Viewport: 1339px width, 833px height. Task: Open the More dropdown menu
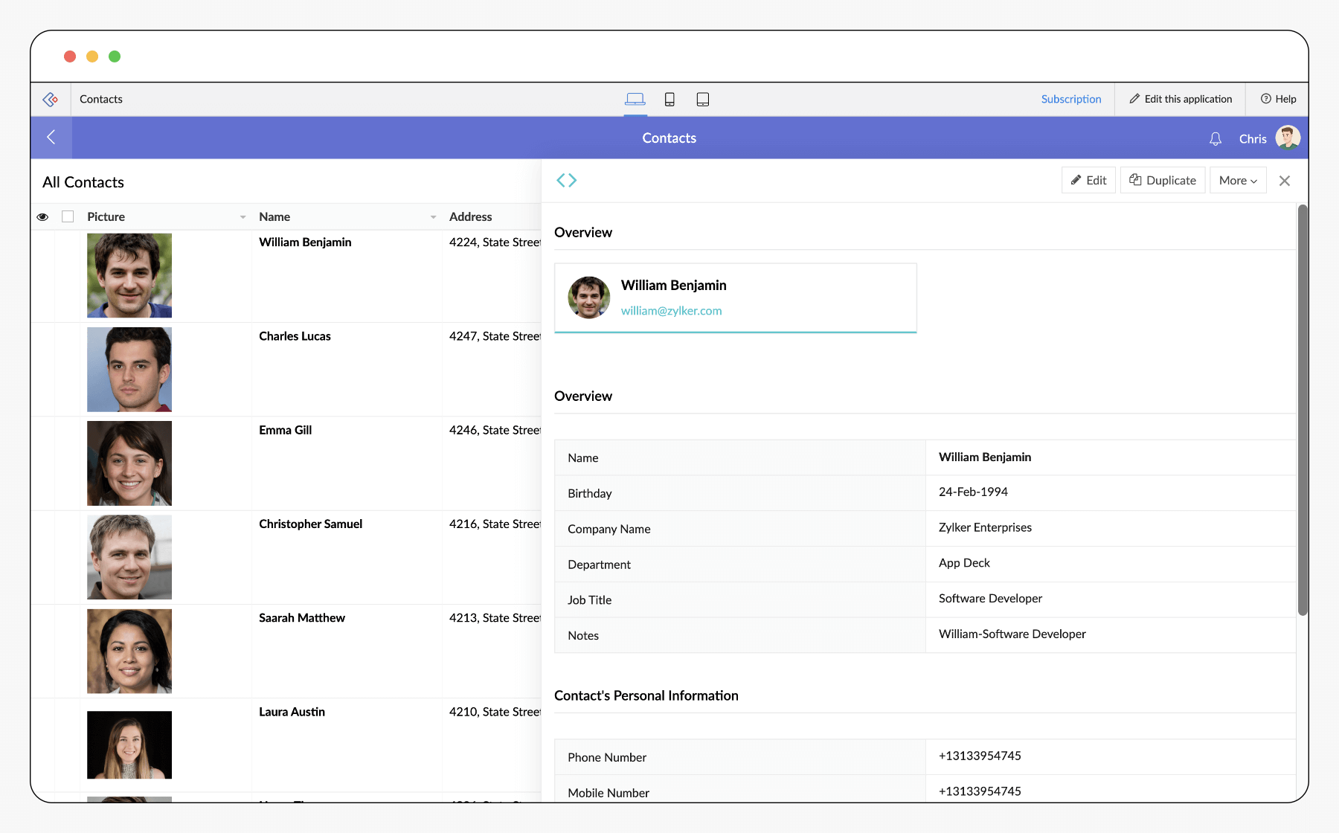(x=1238, y=181)
